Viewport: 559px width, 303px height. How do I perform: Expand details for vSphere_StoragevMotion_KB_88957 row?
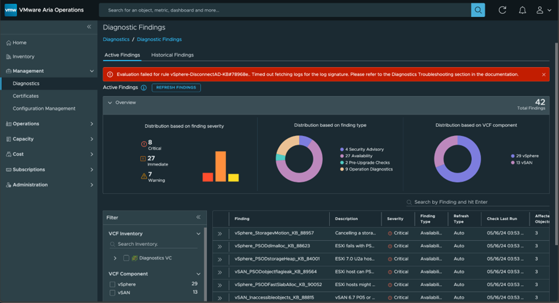coord(220,234)
